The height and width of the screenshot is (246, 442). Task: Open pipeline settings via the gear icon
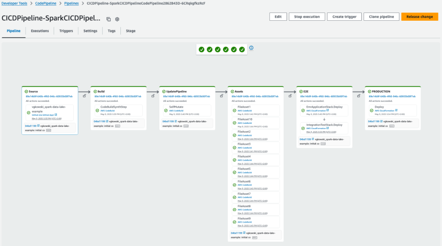[x=117, y=19]
